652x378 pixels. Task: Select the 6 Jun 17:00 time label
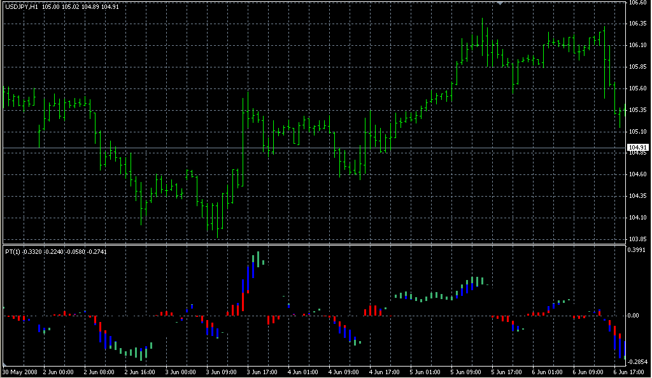click(x=628, y=372)
